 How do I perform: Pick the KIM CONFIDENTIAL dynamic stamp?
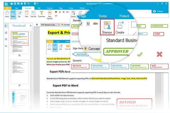(159, 67)
